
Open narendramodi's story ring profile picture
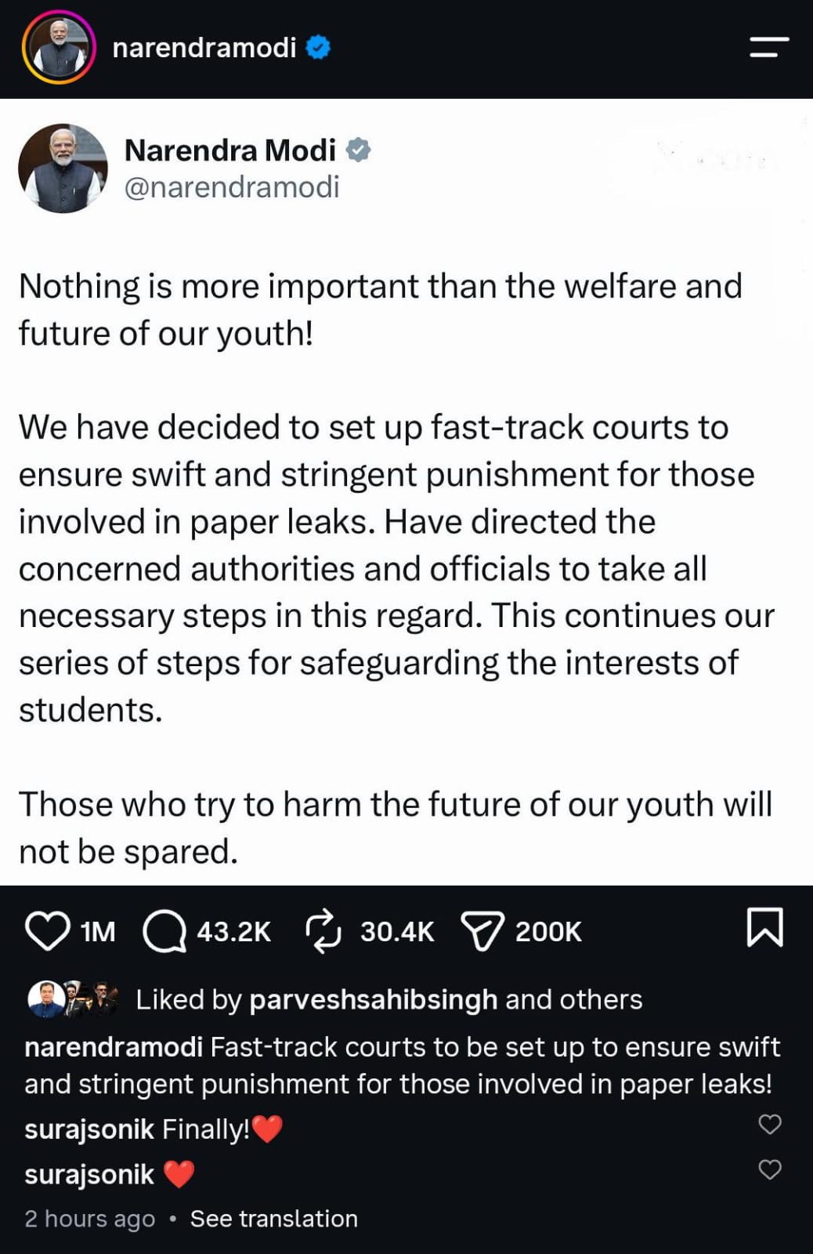(x=59, y=48)
